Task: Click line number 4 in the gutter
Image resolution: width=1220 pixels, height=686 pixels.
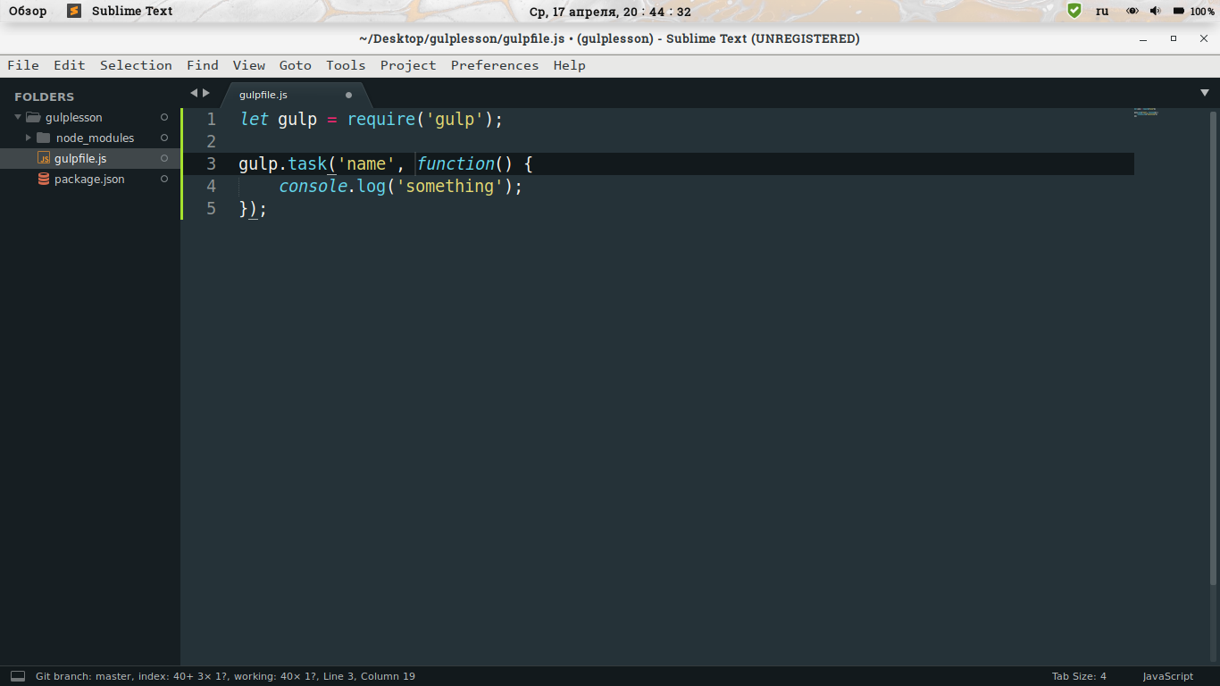Action: coord(211,186)
